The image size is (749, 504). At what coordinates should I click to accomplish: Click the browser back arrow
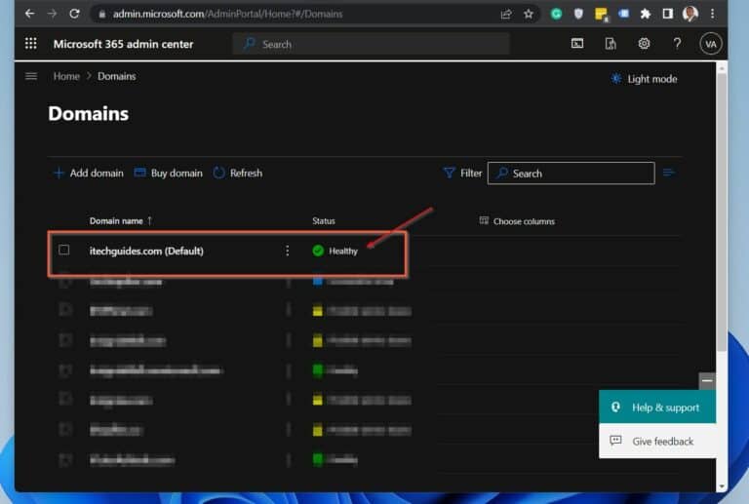click(29, 14)
